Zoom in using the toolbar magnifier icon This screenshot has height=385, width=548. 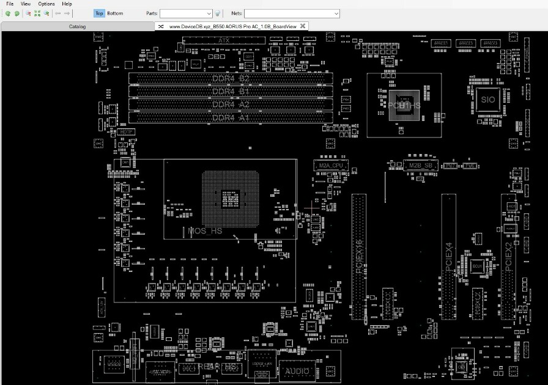(x=46, y=13)
